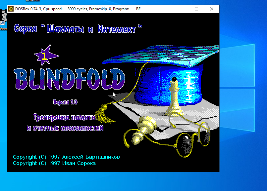Click the DOSBox icon in the title bar

(x=11, y=9)
